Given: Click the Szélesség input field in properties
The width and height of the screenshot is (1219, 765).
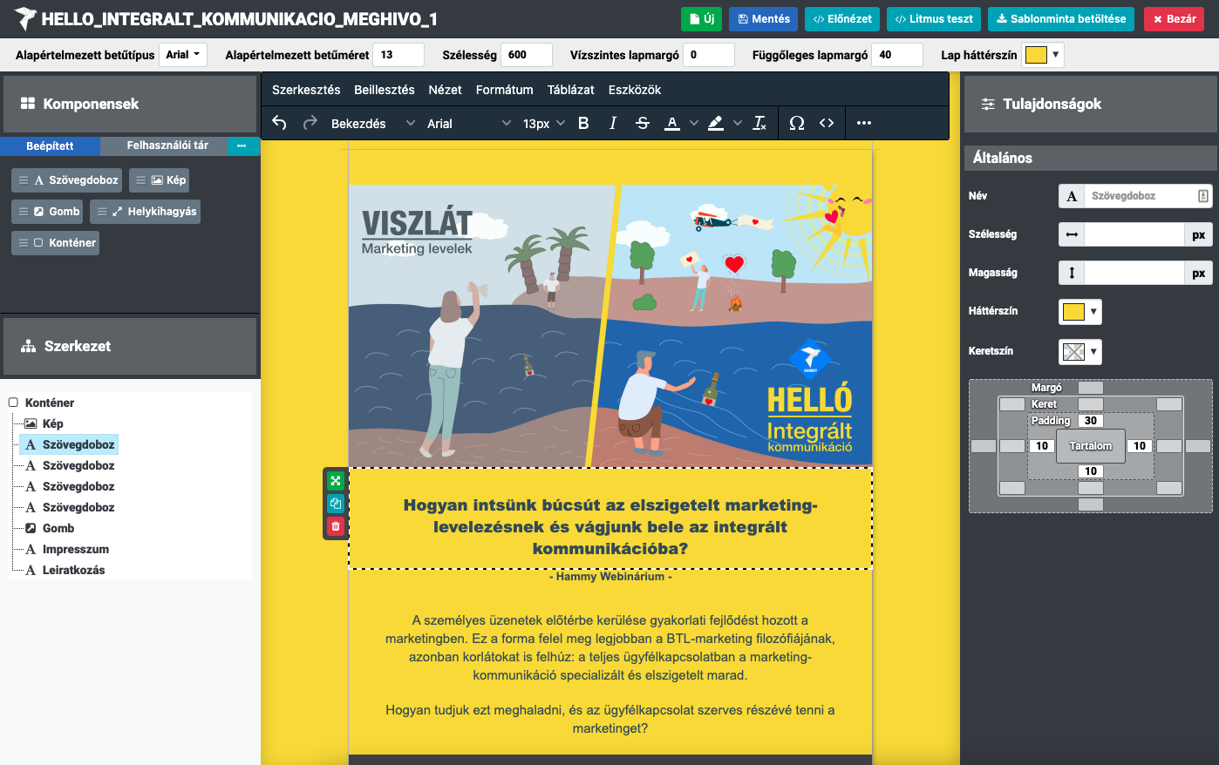Looking at the screenshot, I should (1134, 234).
